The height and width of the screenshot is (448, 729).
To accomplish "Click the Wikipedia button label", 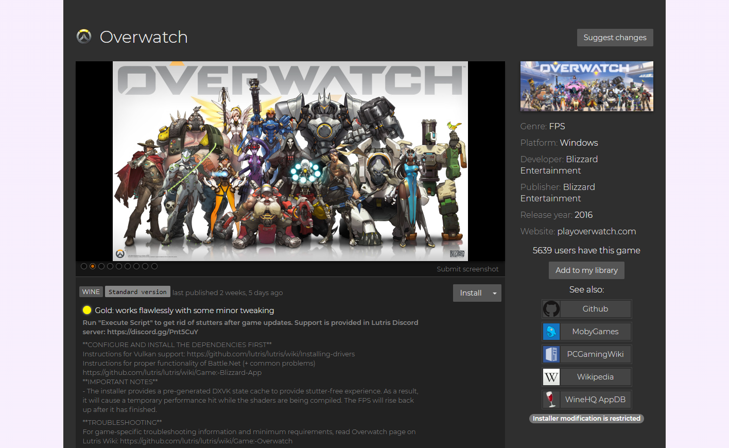I will click(595, 377).
